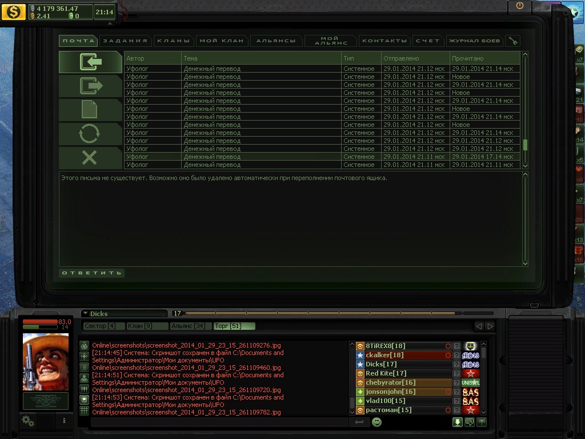The width and height of the screenshot is (585, 439).
Task: Open settings gears near the avatar
Action: coord(28,421)
